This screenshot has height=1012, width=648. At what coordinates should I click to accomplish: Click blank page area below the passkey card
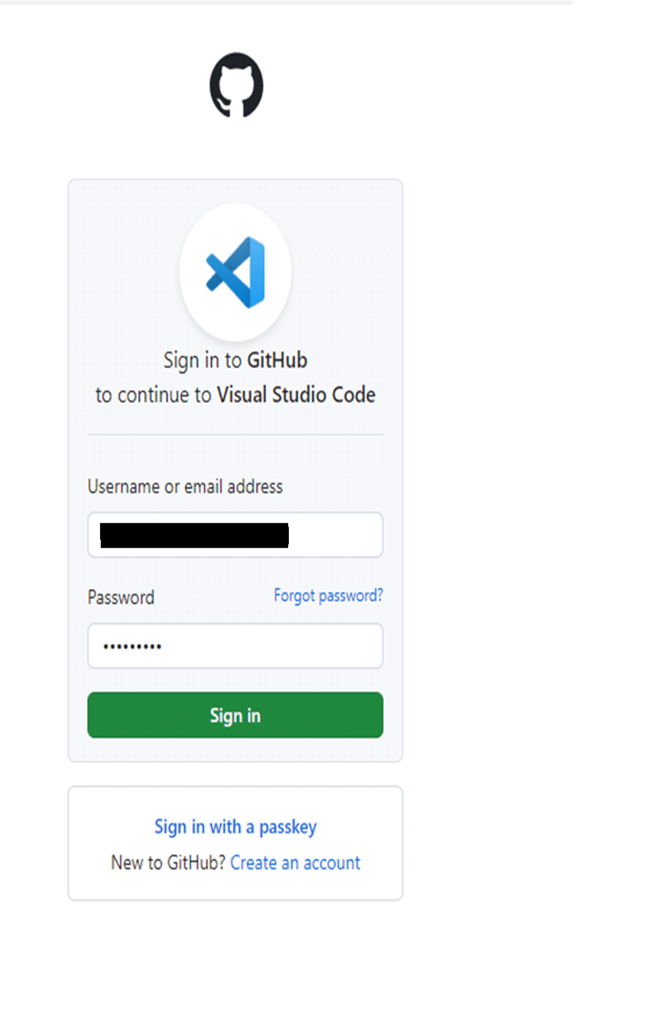tap(236, 956)
